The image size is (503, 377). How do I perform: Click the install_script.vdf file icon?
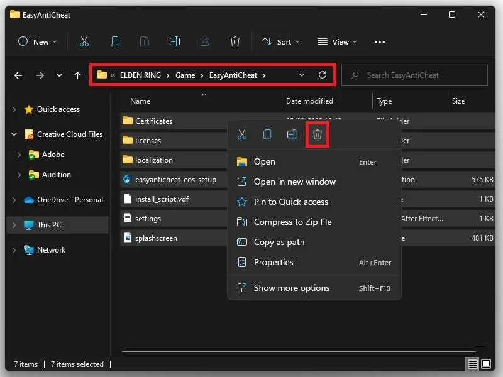[x=128, y=199]
